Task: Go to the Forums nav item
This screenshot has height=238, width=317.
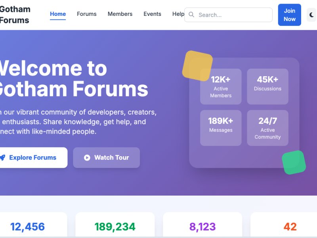Action: click(86, 14)
